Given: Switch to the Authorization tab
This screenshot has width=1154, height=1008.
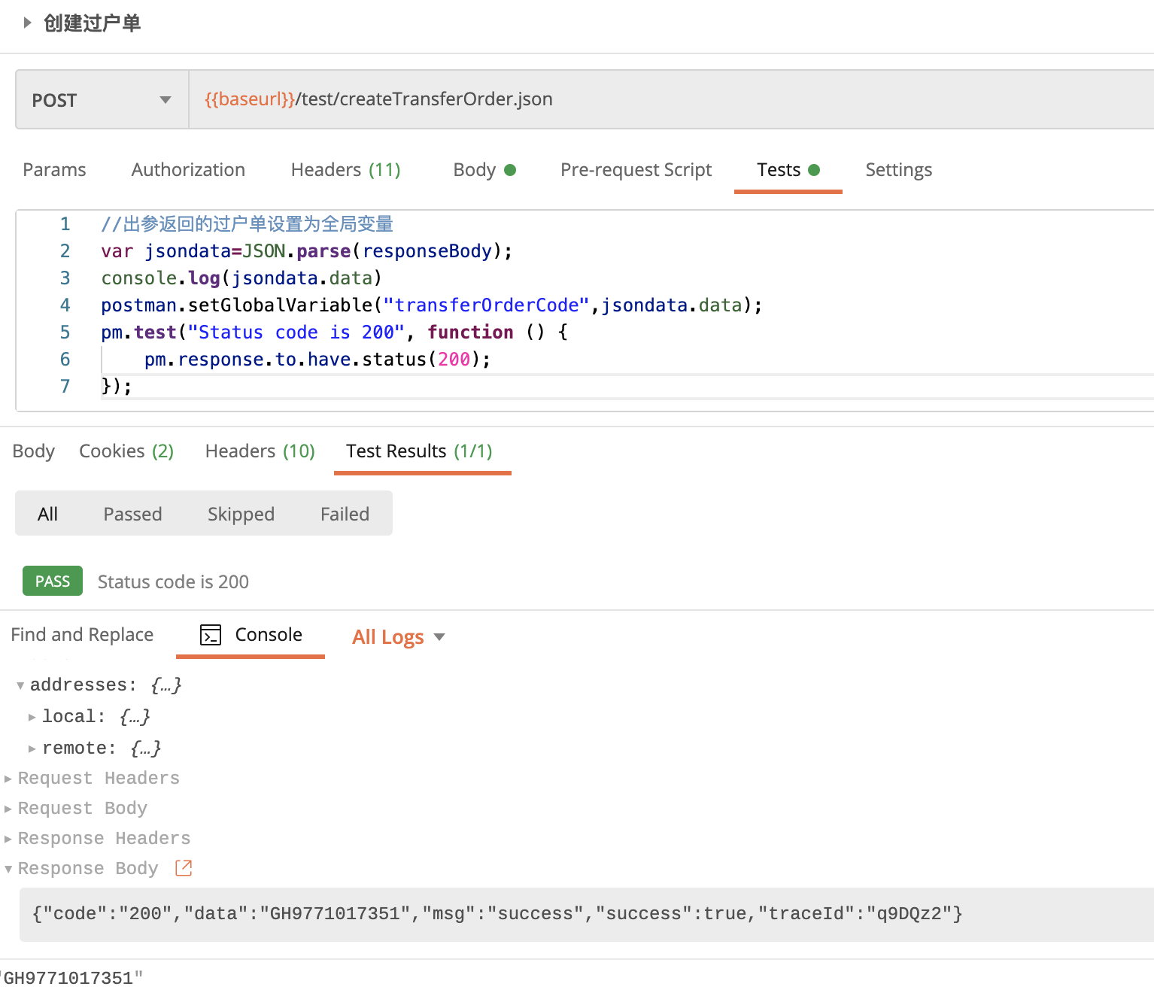Looking at the screenshot, I should pyautogui.click(x=188, y=170).
